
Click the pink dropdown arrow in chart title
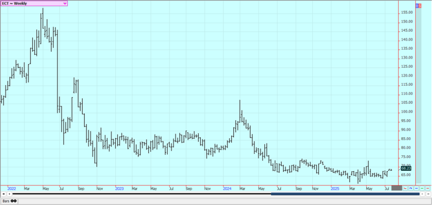pos(65,3)
